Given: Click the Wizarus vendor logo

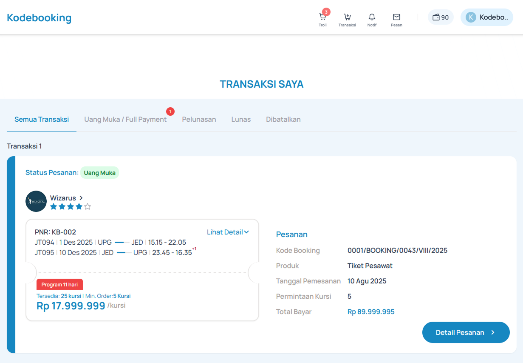Looking at the screenshot, I should 36,201.
